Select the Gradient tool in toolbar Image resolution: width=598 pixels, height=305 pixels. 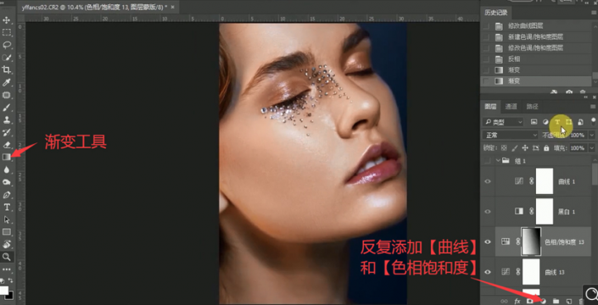[x=7, y=157]
